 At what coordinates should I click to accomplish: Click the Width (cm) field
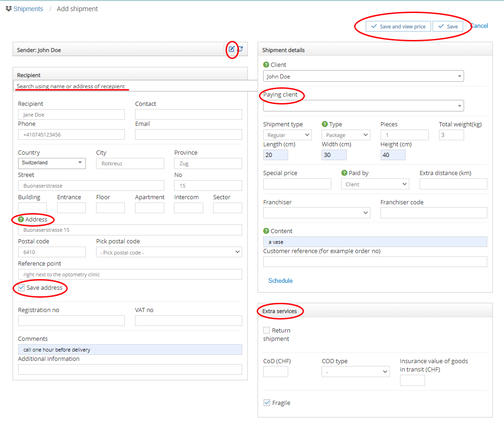[334, 155]
